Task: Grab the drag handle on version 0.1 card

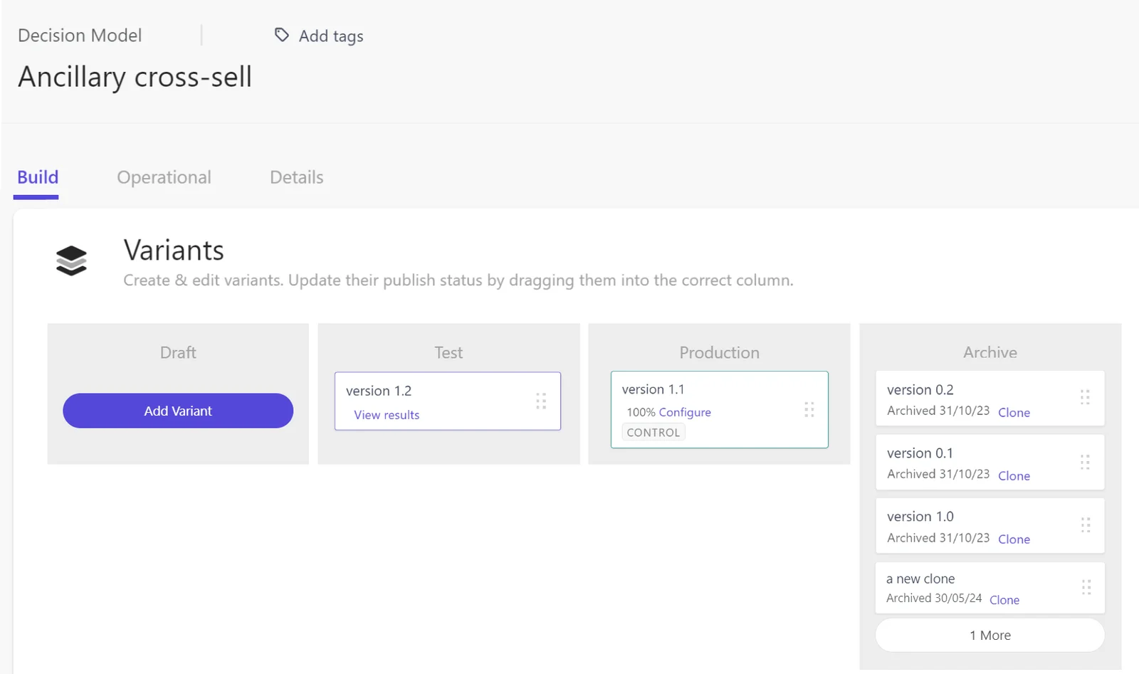Action: 1085,462
